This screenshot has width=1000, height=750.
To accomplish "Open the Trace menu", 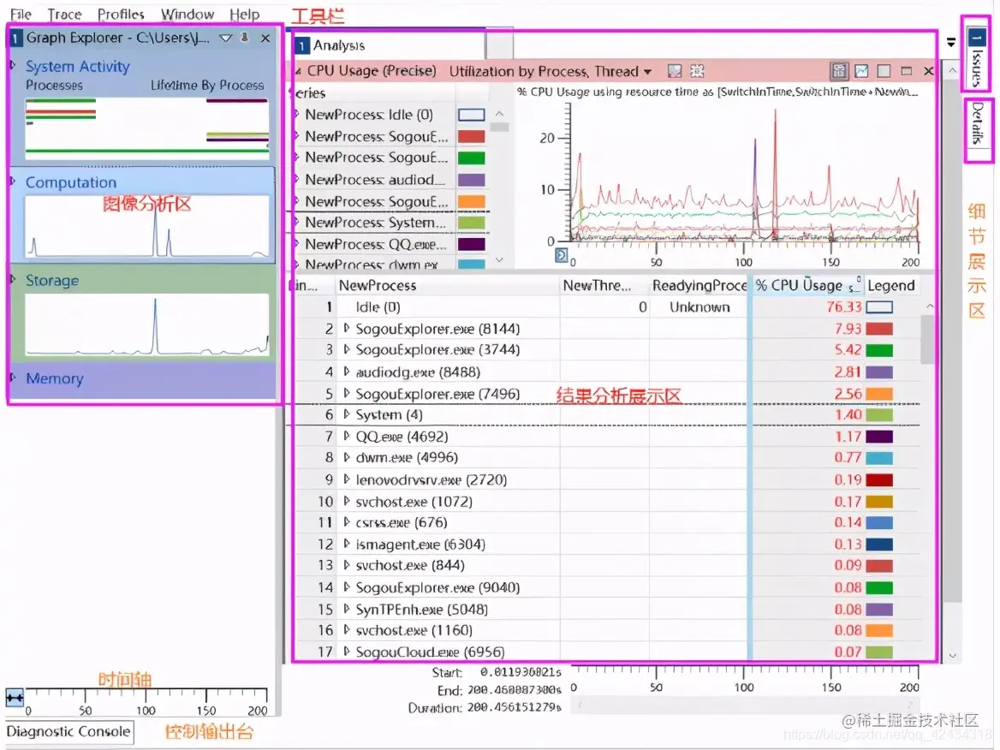I will pyautogui.click(x=64, y=14).
